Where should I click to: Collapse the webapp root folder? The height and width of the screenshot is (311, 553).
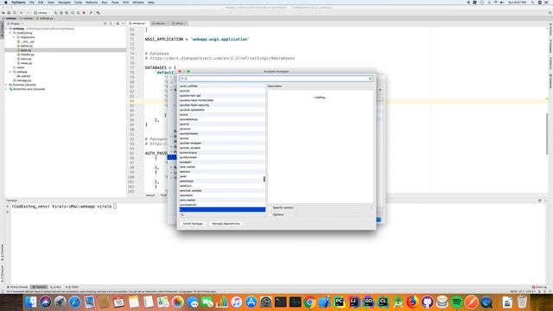click(x=7, y=29)
